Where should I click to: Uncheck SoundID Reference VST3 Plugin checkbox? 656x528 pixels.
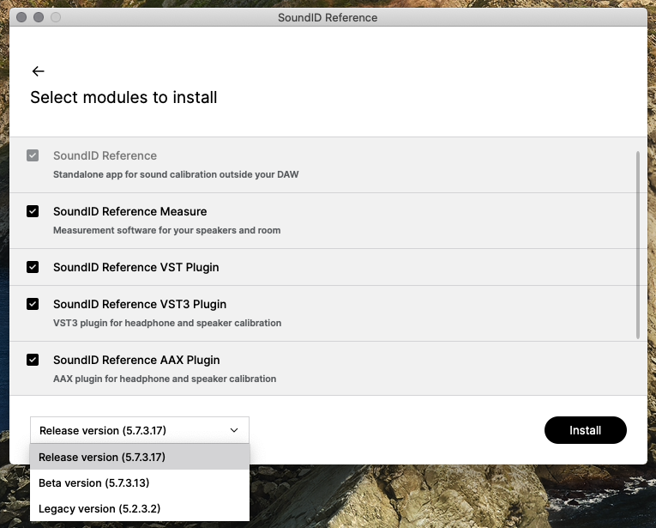point(33,304)
